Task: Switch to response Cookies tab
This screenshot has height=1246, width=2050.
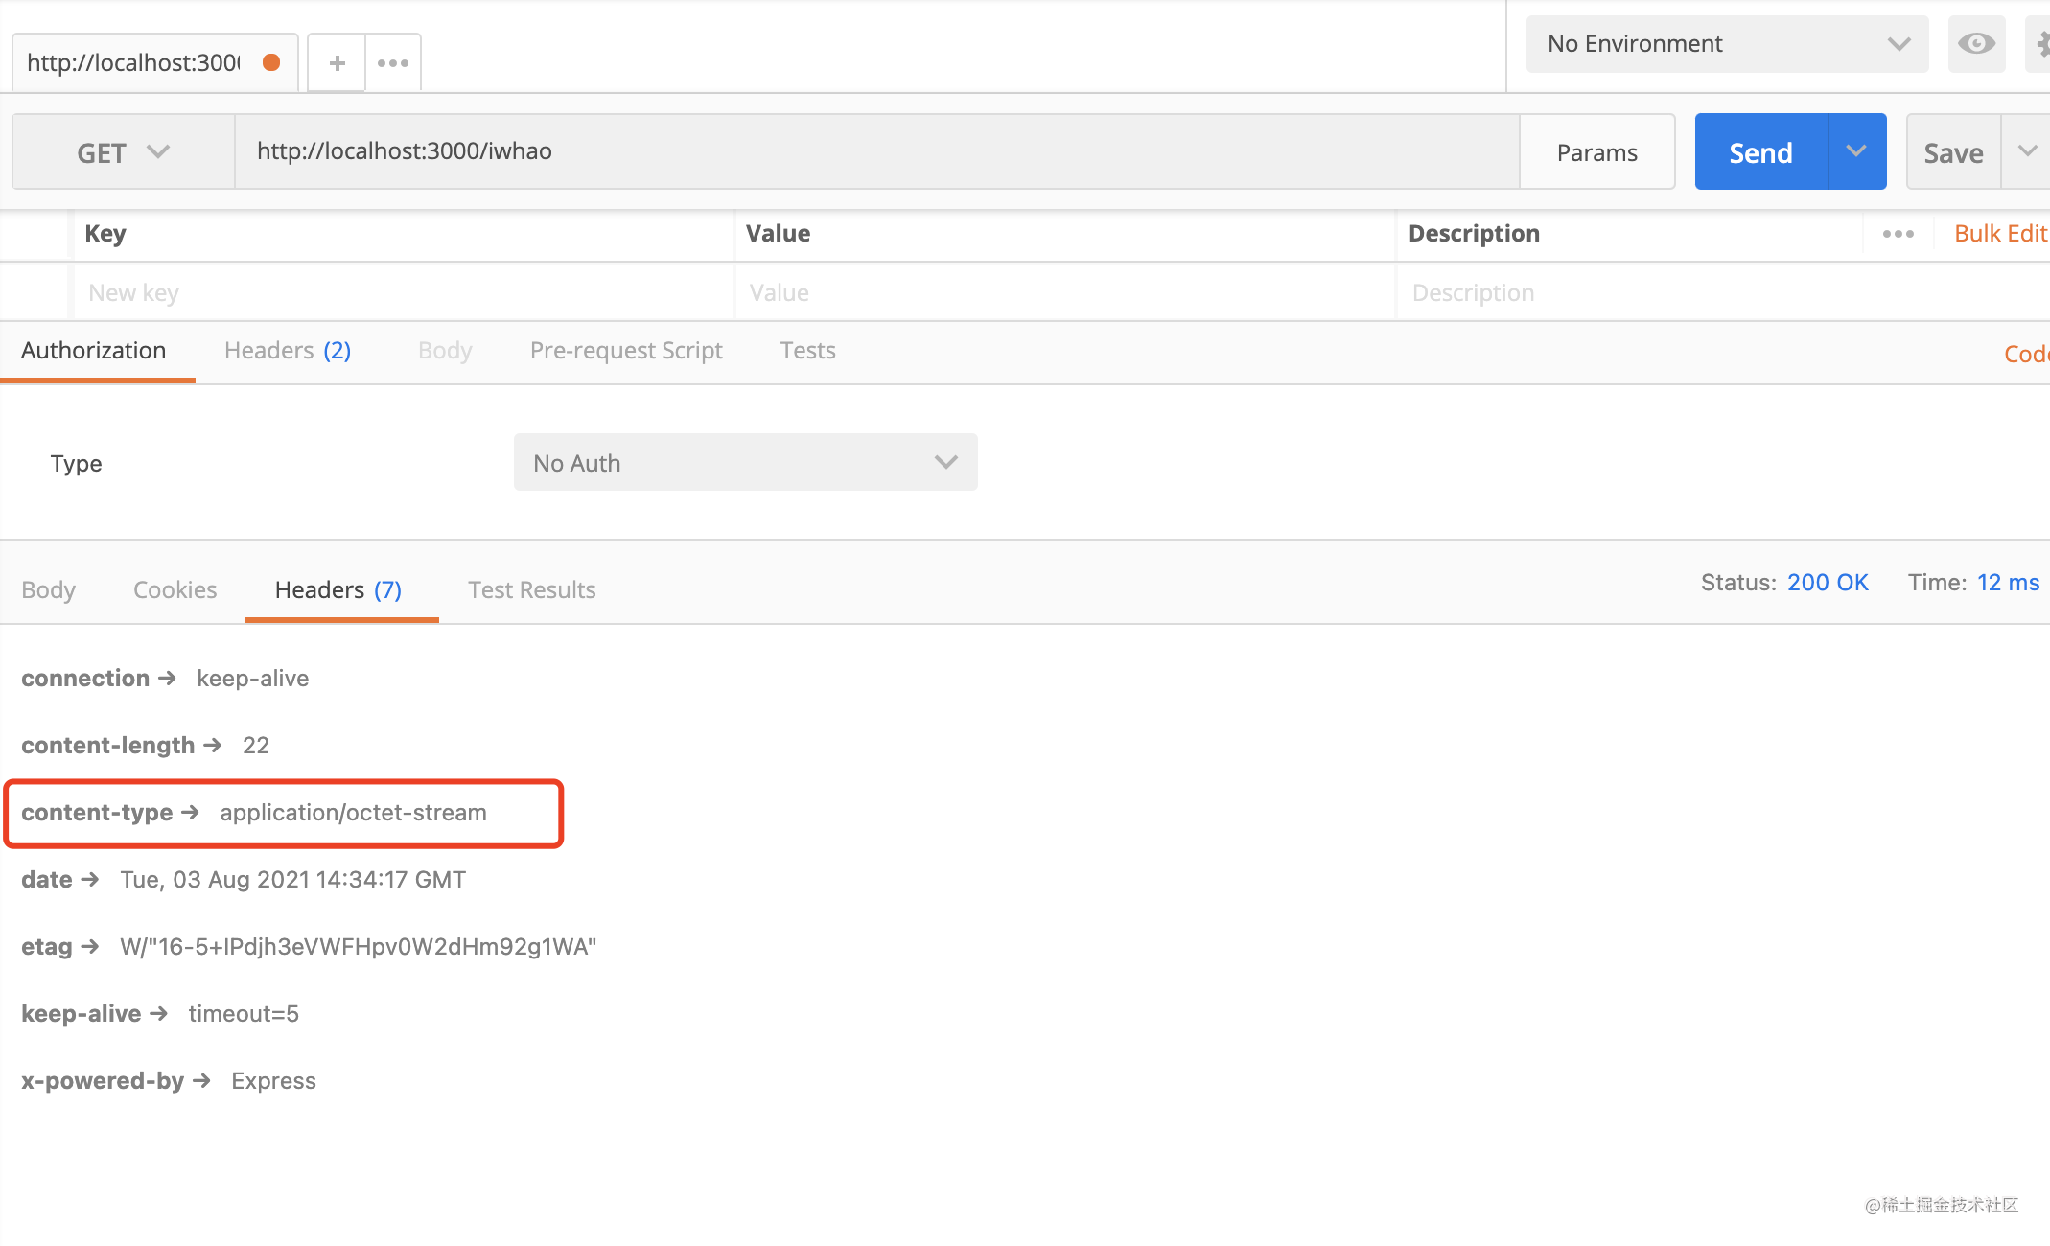Action: point(175,590)
